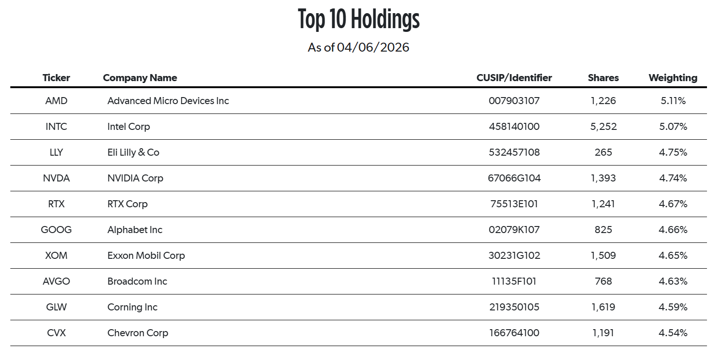Click the As of 04/06/2026 date text
The width and height of the screenshot is (722, 347).
pos(358,47)
